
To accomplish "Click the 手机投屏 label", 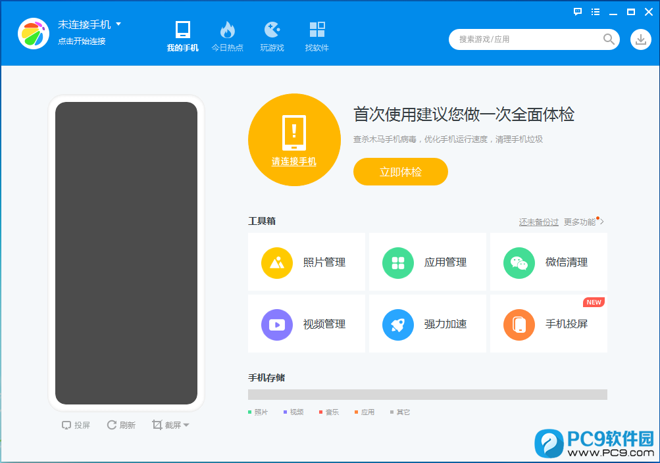I will pos(566,324).
